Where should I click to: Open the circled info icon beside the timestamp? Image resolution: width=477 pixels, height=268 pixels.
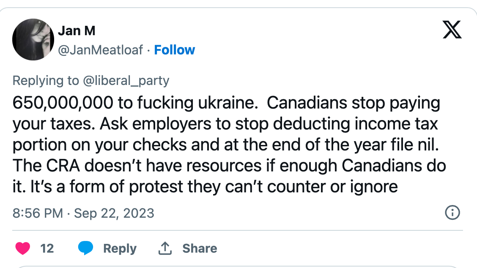pyautogui.click(x=452, y=213)
